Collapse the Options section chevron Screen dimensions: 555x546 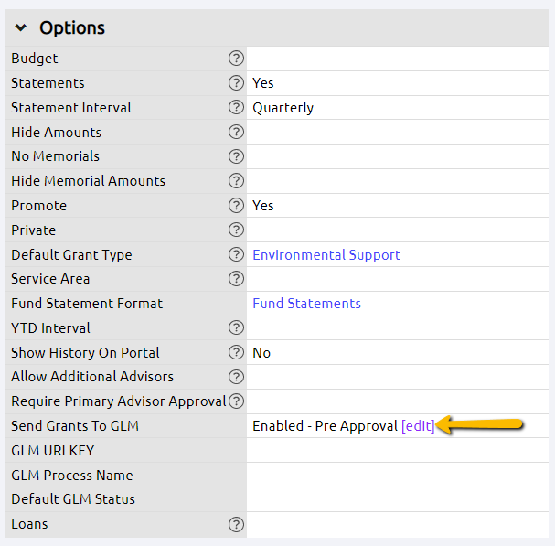(21, 27)
